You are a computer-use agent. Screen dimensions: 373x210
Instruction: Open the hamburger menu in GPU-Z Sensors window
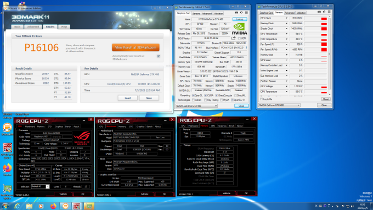pyautogui.click(x=329, y=12)
